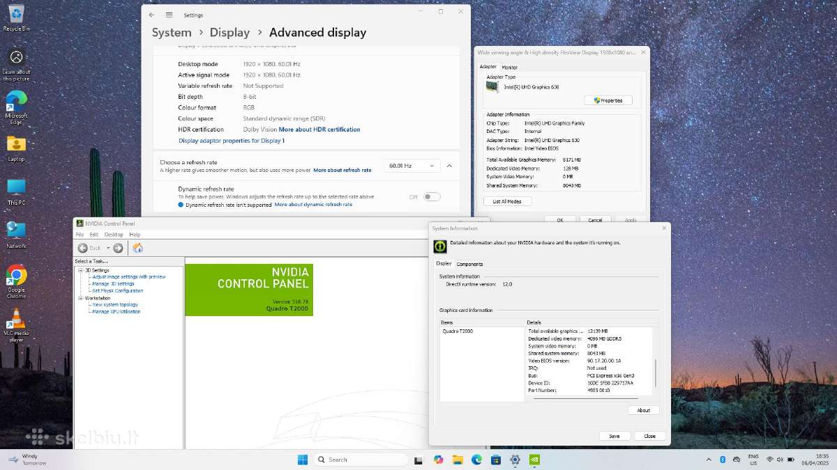Select 'Manage GPU Utilisation' in task tree
This screenshot has width=837, height=470.
116,311
